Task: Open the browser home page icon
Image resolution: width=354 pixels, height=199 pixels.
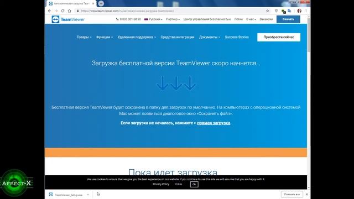Action: pyautogui.click(x=70, y=11)
